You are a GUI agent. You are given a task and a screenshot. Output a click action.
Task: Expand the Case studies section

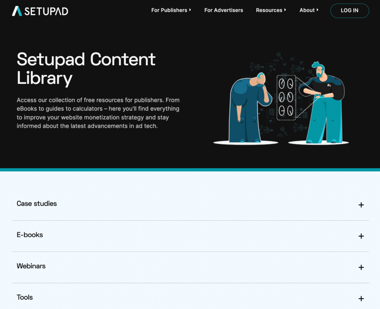pos(37,204)
